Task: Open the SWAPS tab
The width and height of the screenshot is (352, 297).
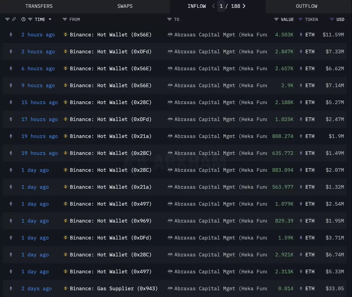Action: pyautogui.click(x=125, y=6)
